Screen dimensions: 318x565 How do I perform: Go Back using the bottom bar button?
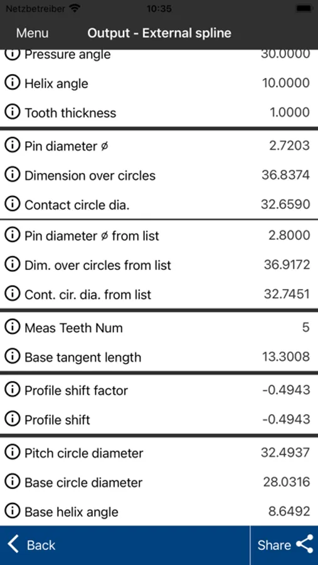point(32,545)
